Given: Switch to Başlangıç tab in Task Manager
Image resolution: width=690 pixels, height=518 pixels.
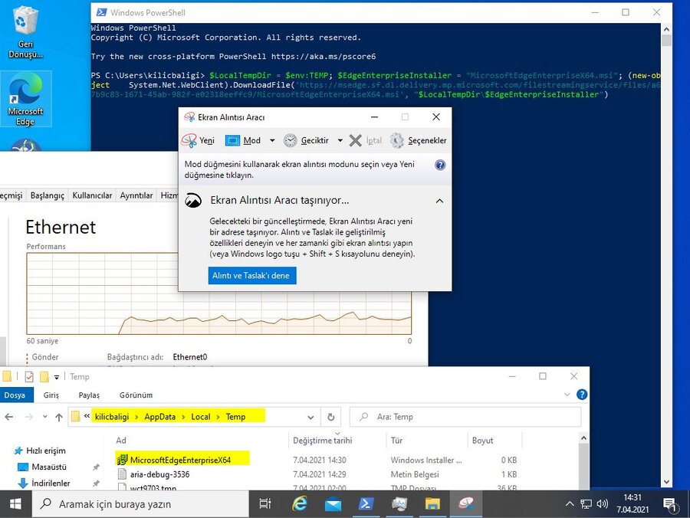Looking at the screenshot, I should pyautogui.click(x=47, y=195).
